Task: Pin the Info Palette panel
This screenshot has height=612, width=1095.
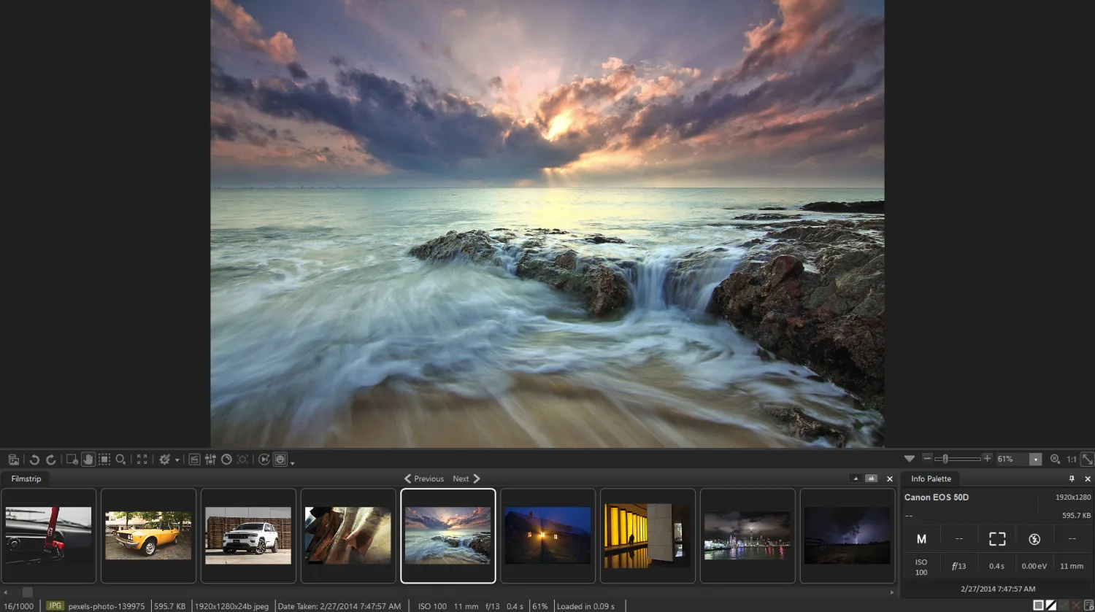Action: tap(1072, 479)
